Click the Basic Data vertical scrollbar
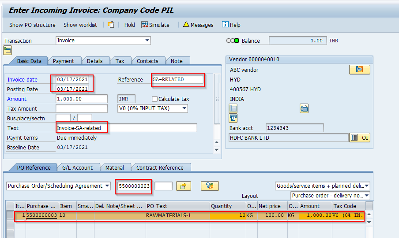The height and width of the screenshot is (238, 399). (x=217, y=99)
